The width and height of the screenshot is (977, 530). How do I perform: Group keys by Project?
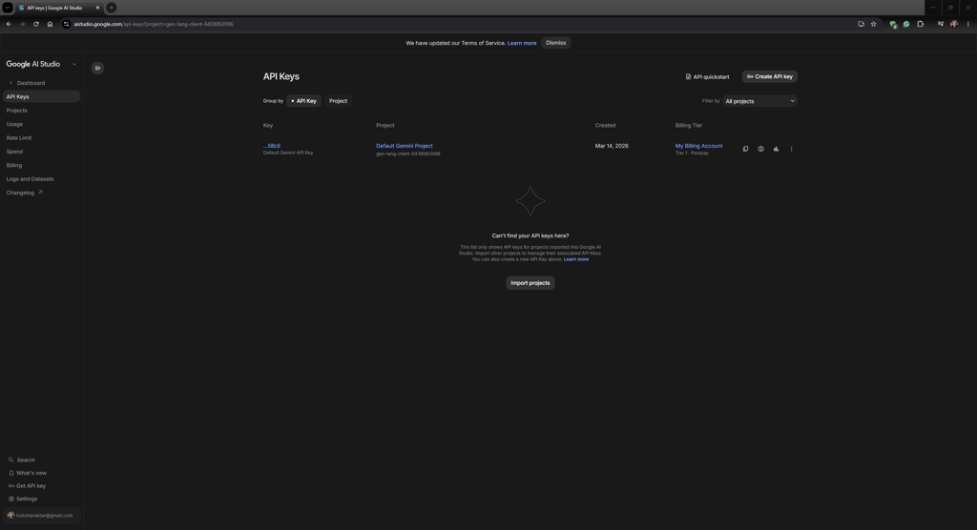click(x=338, y=101)
